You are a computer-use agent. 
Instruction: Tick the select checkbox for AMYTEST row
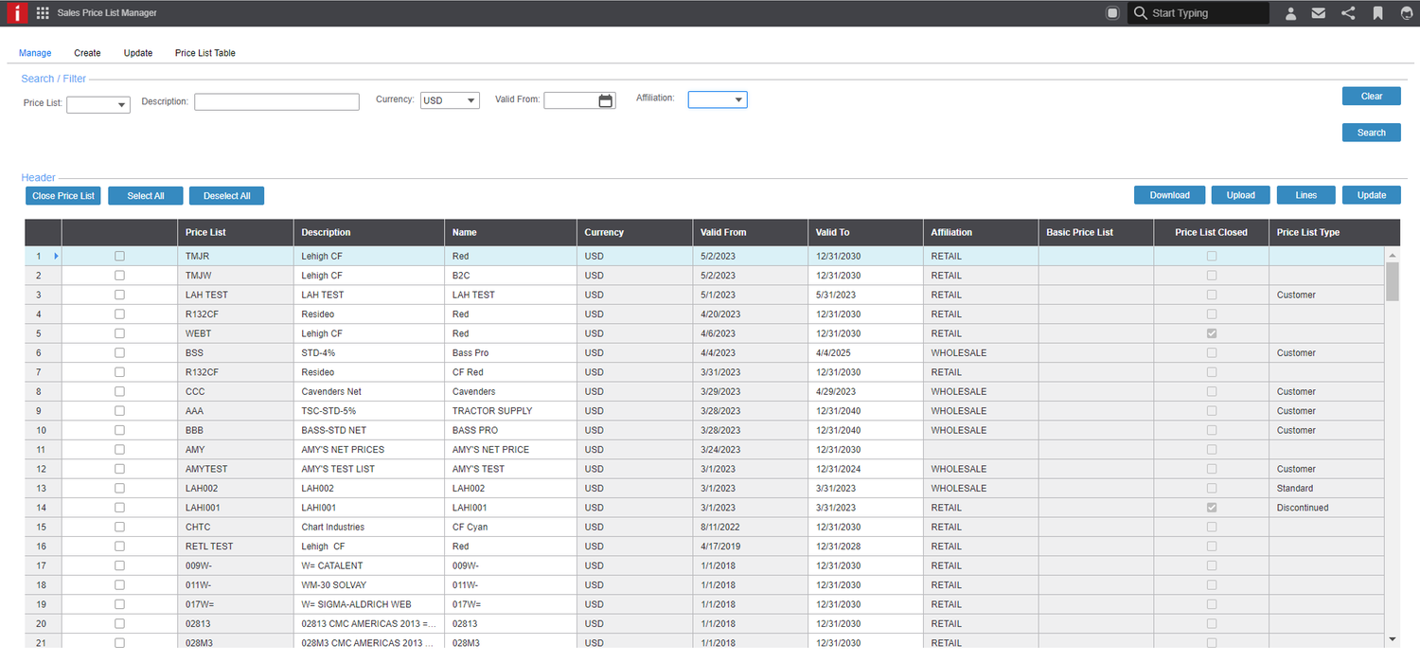(119, 469)
